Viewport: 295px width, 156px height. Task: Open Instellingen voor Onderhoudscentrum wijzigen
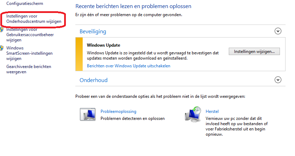coord(34,19)
